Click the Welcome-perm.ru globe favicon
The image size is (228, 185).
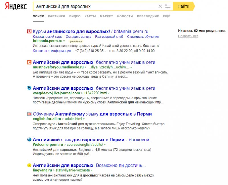pos(29,140)
